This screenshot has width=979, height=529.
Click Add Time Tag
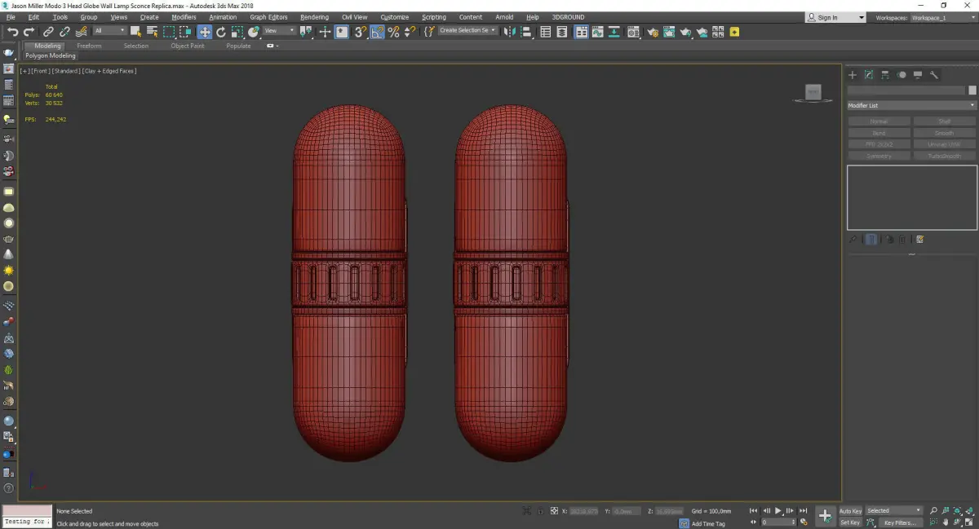[708, 523]
